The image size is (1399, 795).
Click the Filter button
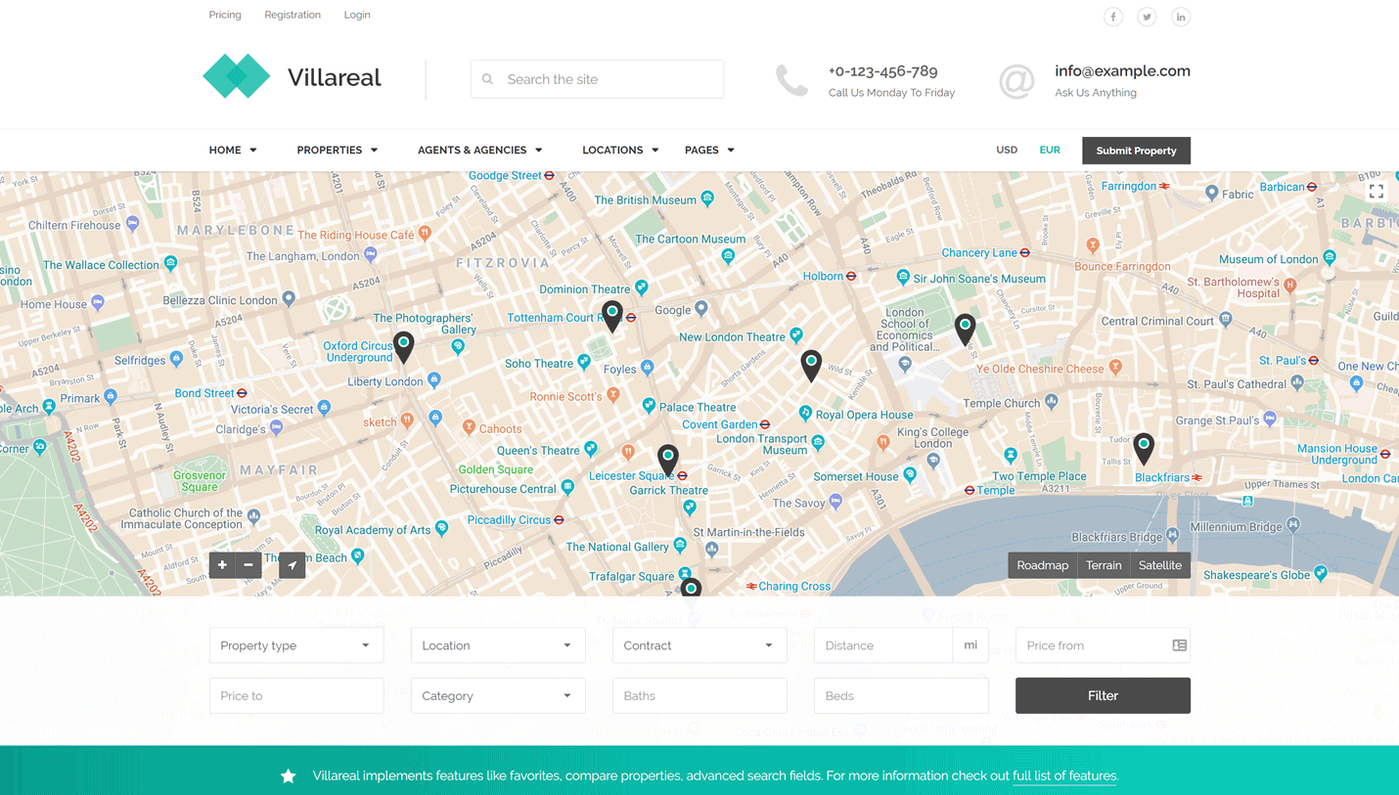pos(1103,695)
